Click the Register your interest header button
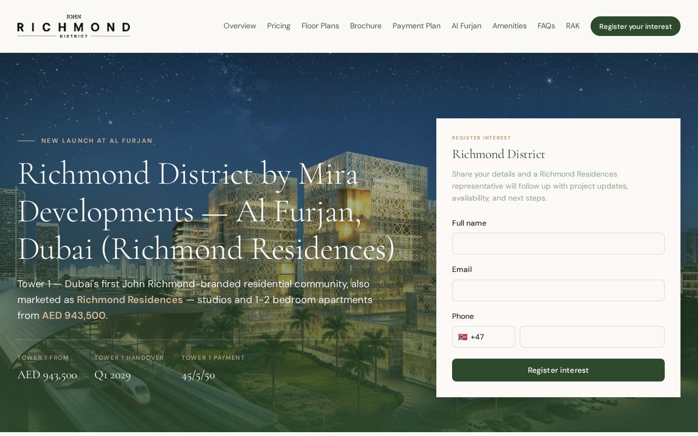This screenshot has width=698, height=436. [x=635, y=26]
